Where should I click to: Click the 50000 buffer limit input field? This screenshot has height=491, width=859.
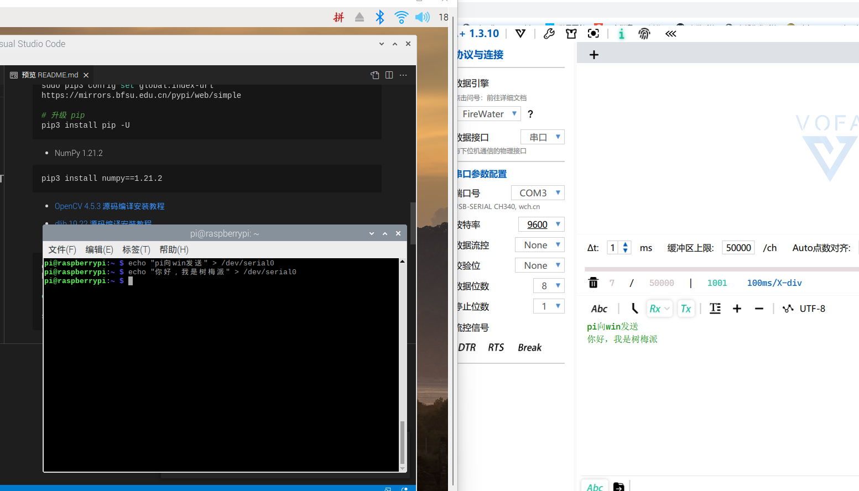click(x=738, y=248)
